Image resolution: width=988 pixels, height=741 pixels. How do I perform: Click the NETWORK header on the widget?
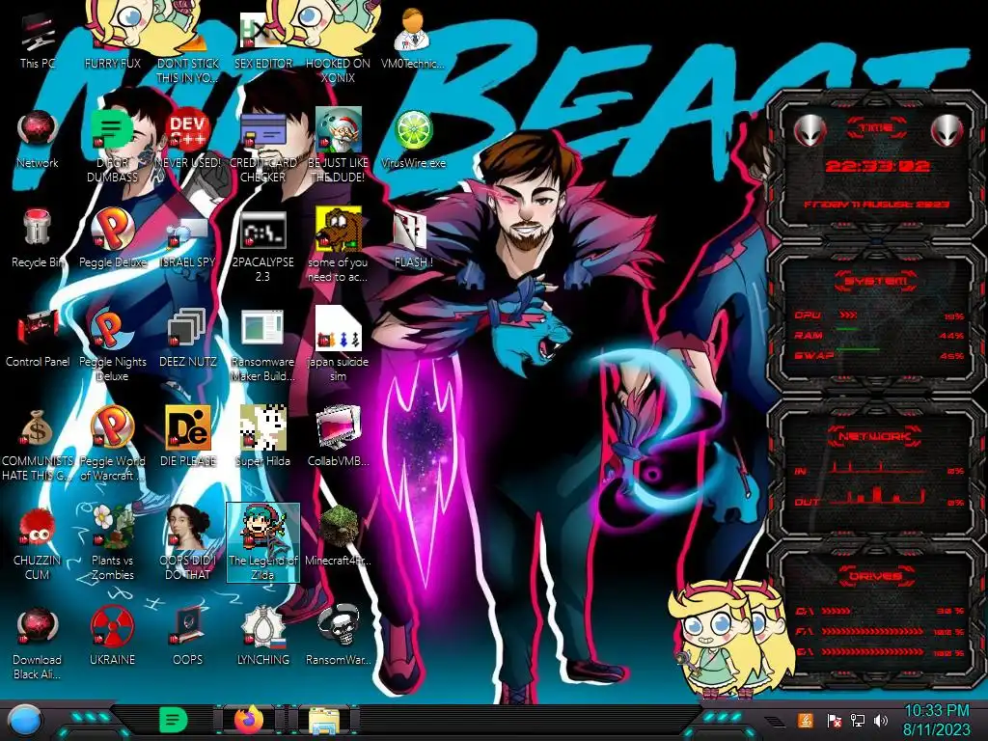pos(876,436)
